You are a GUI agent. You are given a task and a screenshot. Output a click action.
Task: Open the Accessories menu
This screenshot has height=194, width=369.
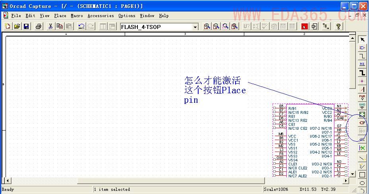point(101,16)
